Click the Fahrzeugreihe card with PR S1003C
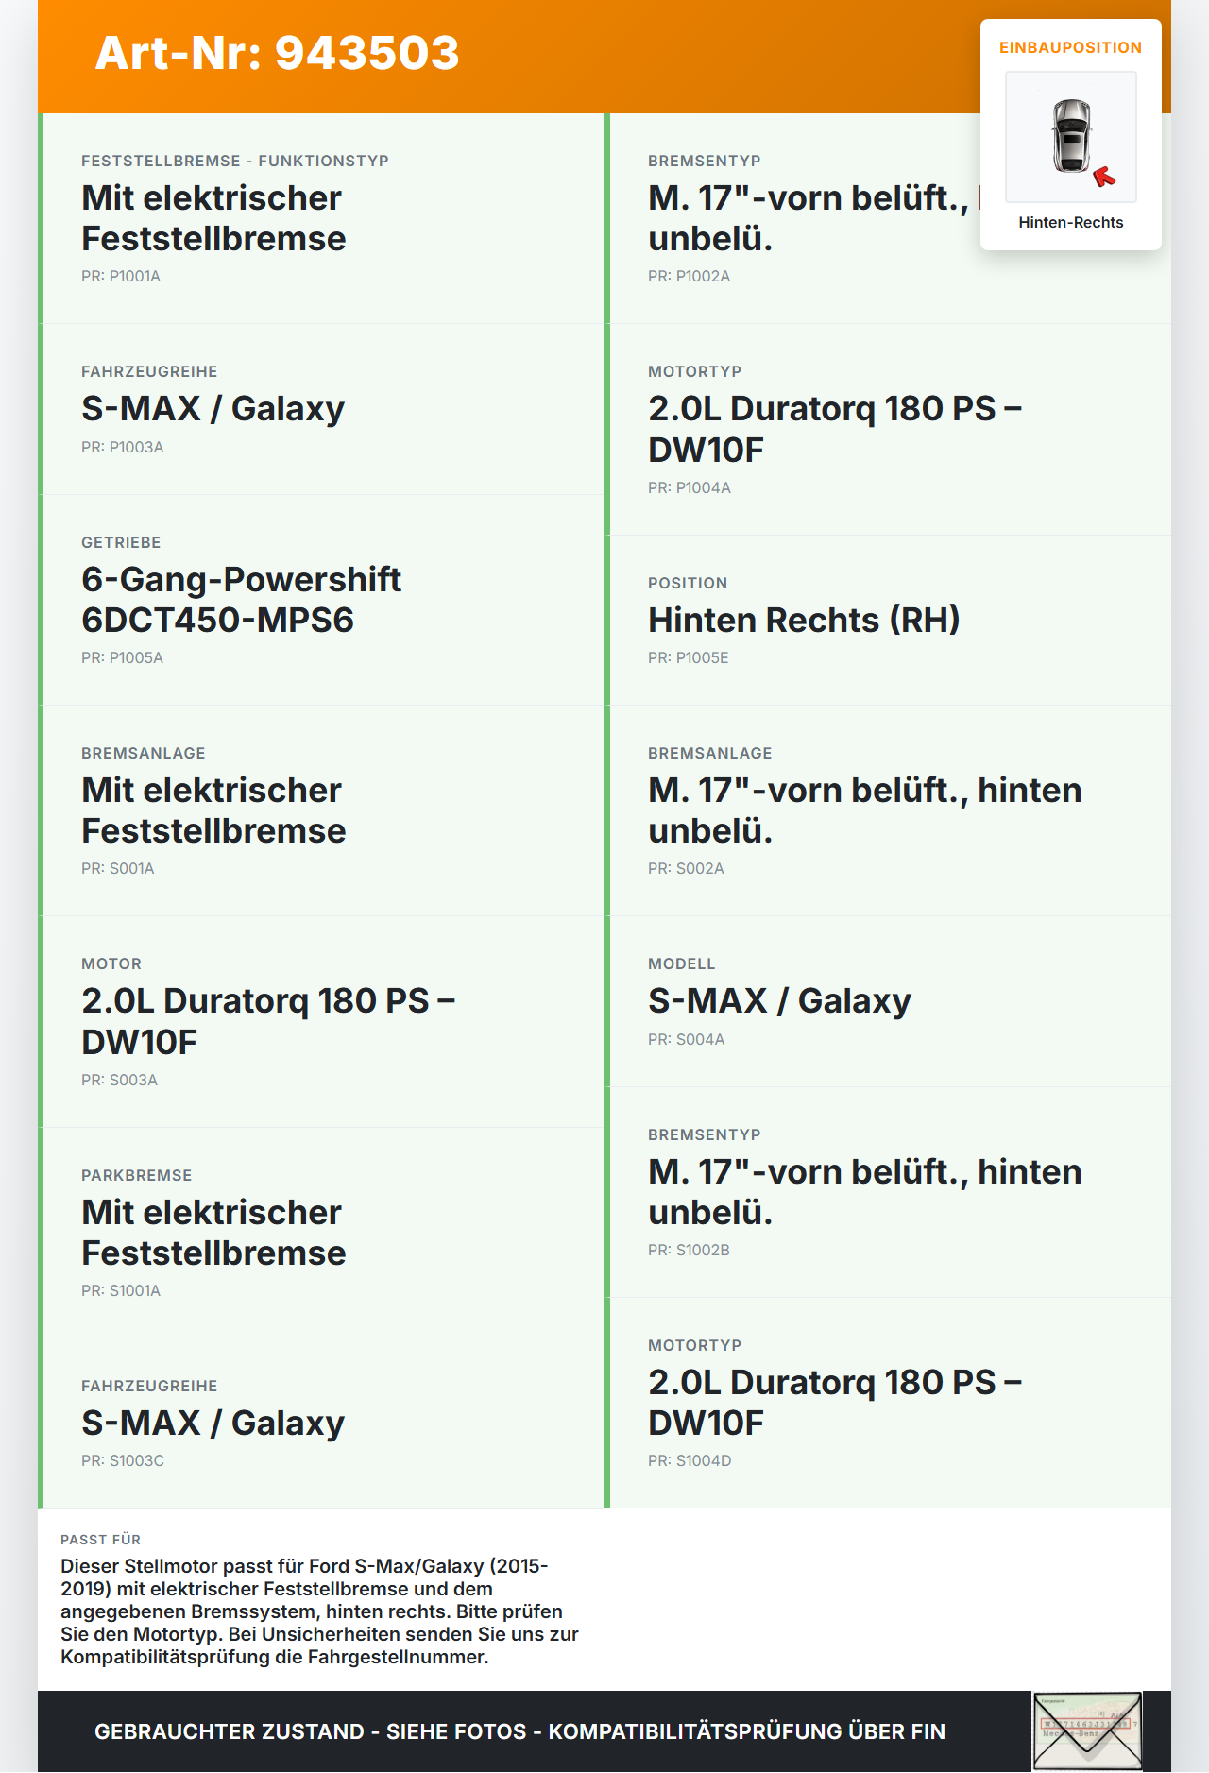The height and width of the screenshot is (1773, 1209). pos(321,1424)
